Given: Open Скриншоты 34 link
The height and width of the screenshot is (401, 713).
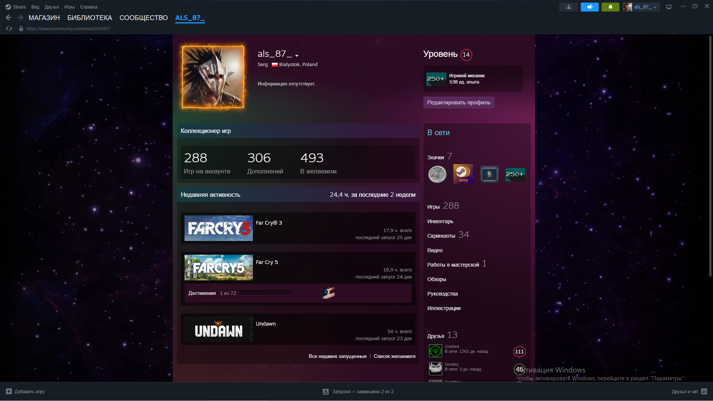Looking at the screenshot, I should 448,235.
